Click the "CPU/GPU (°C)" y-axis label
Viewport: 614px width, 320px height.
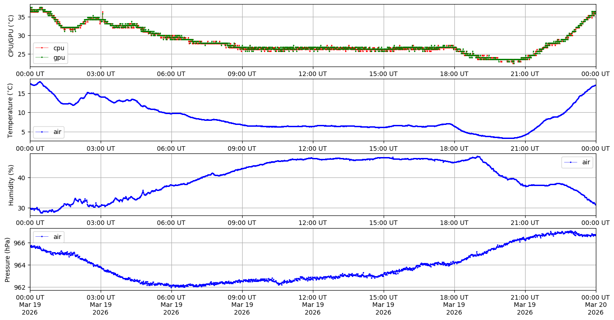pyautogui.click(x=11, y=35)
